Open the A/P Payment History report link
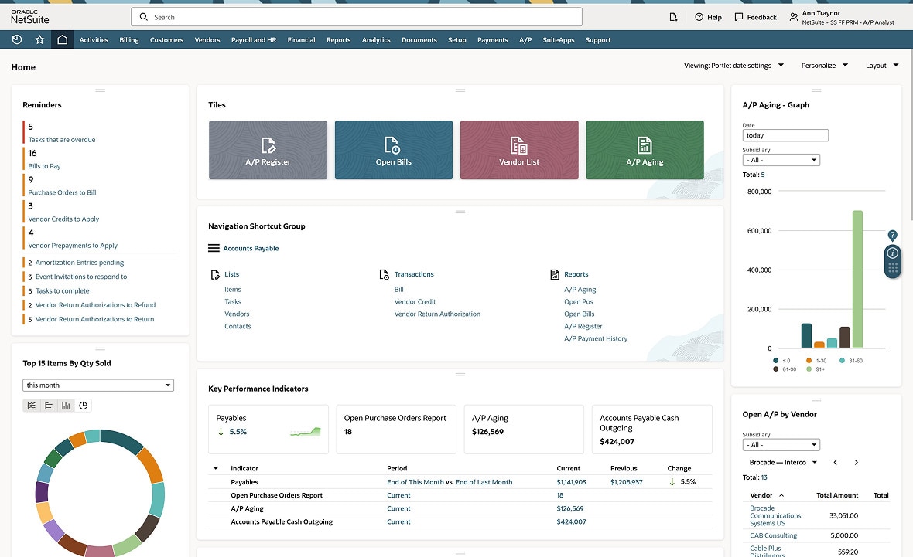This screenshot has height=557, width=913. [596, 338]
